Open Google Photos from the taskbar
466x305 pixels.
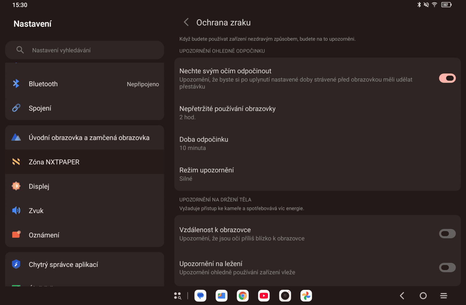[x=306, y=296]
